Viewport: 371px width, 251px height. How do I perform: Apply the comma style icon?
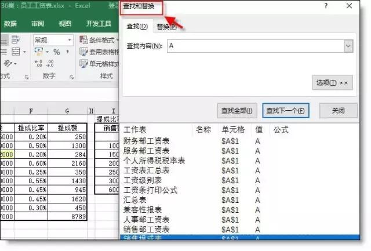pyautogui.click(x=67, y=52)
